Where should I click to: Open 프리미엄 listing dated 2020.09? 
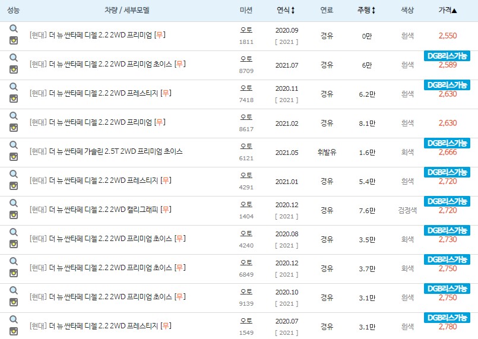click(97, 35)
